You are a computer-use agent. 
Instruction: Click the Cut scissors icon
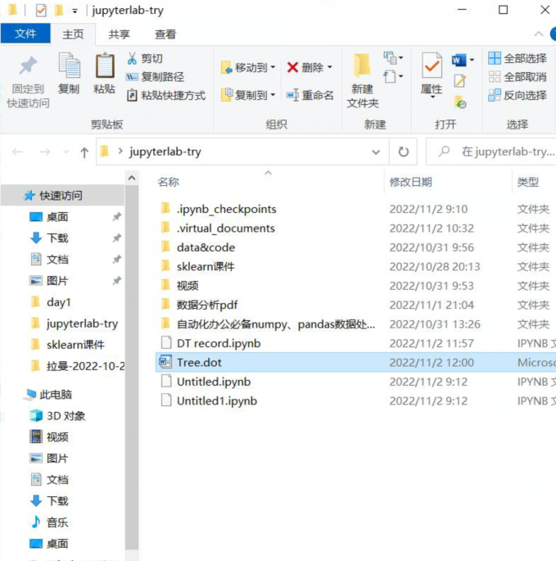click(132, 58)
